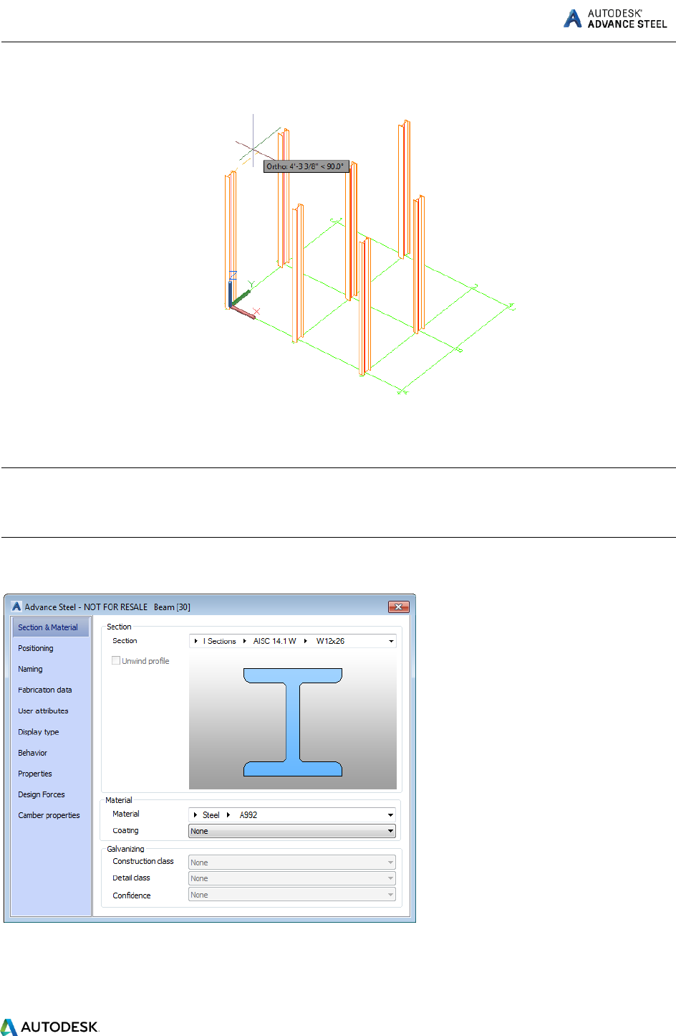Screen dimensions: 676x1036
Task: Click the Ortho distance tooltip in the viewport
Action: pyautogui.click(x=306, y=166)
